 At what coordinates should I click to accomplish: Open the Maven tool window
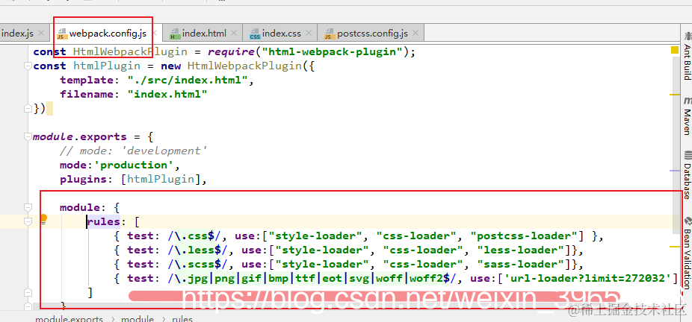click(x=687, y=116)
